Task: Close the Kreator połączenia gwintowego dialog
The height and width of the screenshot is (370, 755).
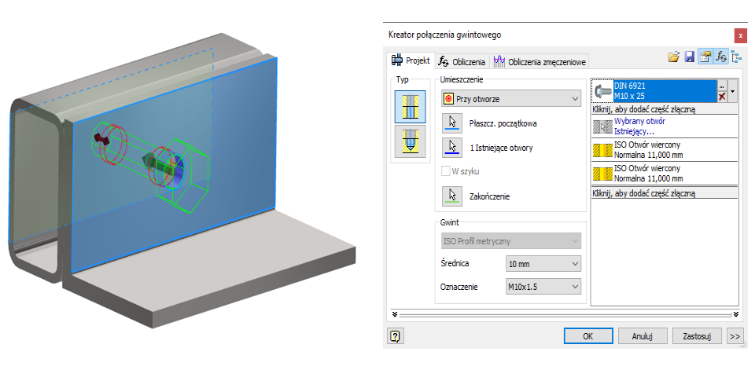Action: (740, 35)
